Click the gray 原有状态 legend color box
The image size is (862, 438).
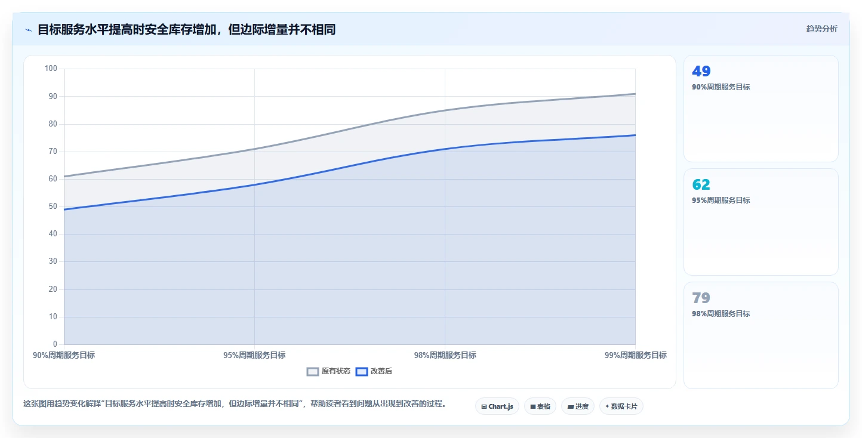(313, 371)
